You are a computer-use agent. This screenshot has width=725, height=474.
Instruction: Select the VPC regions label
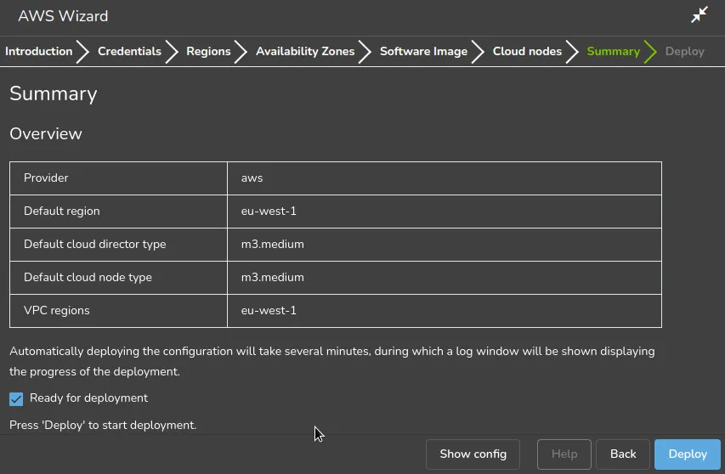point(56,310)
